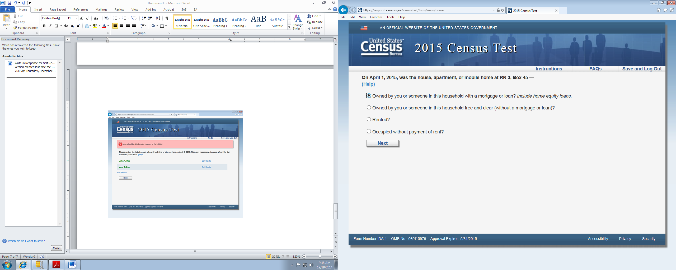Apply Strikethrough formatting
This screenshot has height=270, width=676.
[66, 26]
